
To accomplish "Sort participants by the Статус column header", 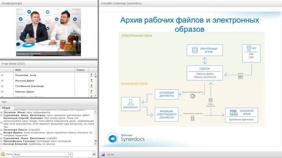I will pos(82,70).
